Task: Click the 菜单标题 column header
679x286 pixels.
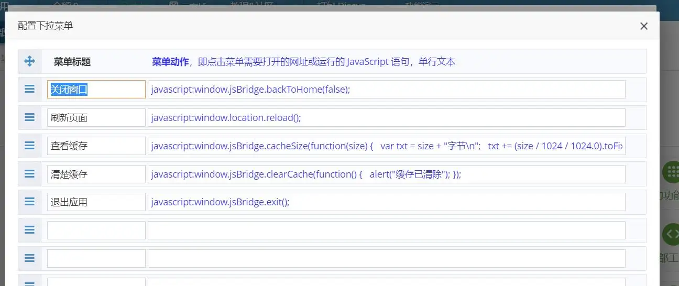Action: coord(72,62)
